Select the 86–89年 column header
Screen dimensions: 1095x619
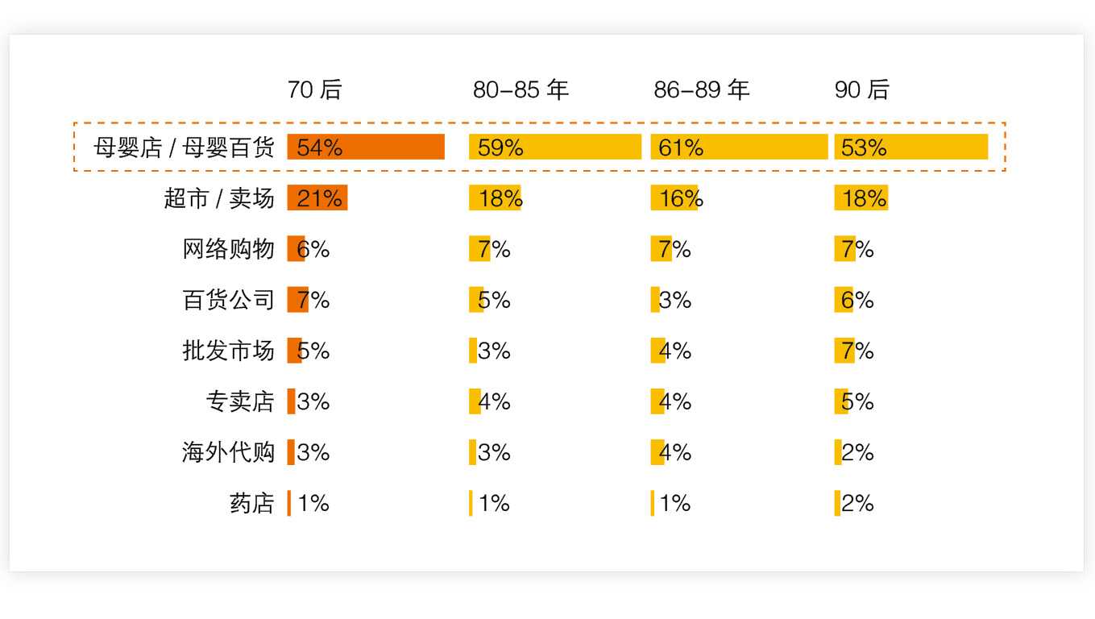coord(701,89)
